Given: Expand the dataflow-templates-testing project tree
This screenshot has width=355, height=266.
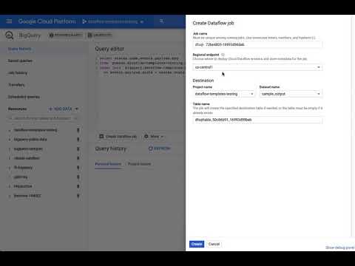Looking at the screenshot, I should tap(10, 130).
